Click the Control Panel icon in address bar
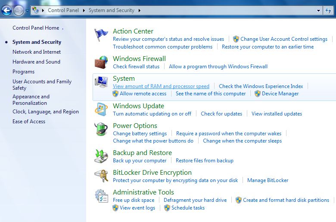Screen dimensions: 336x222 [36, 10]
